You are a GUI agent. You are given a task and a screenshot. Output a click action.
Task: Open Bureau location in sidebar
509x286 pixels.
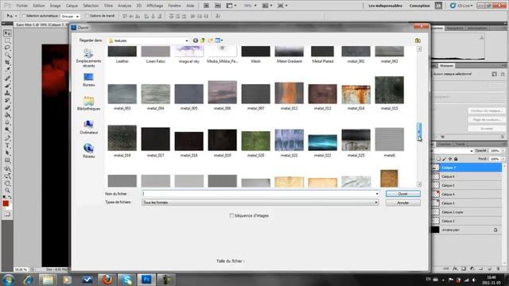click(x=88, y=79)
